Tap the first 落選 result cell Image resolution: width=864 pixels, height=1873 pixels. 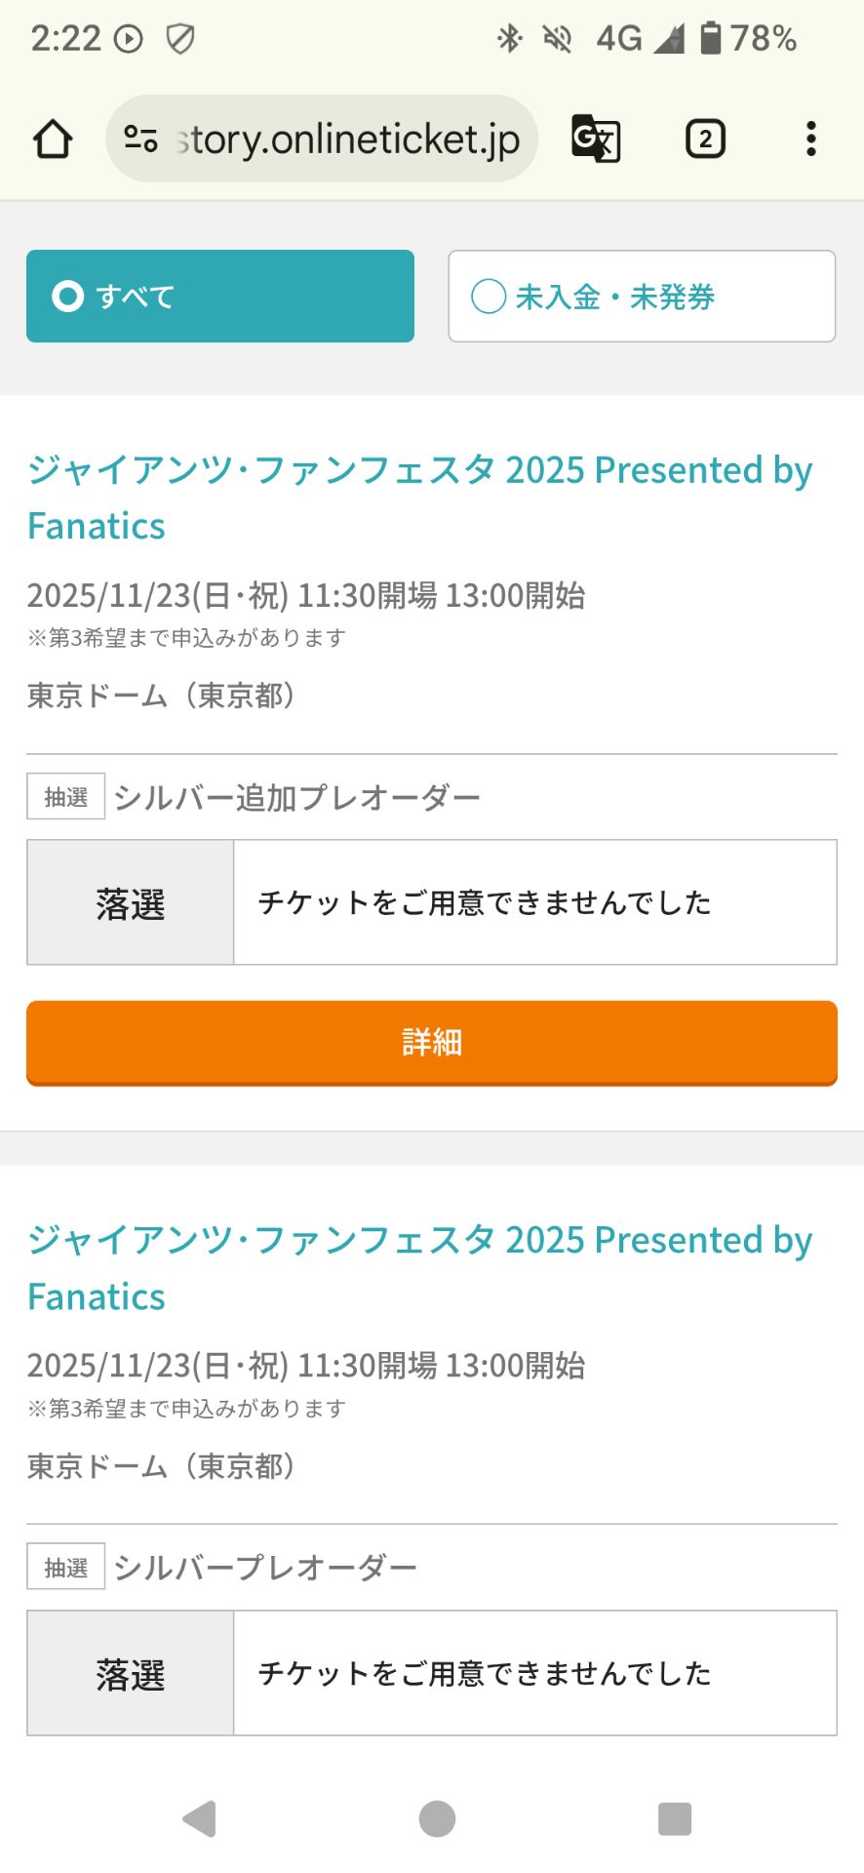point(131,903)
